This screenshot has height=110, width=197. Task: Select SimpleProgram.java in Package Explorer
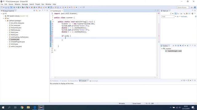tap(18, 42)
